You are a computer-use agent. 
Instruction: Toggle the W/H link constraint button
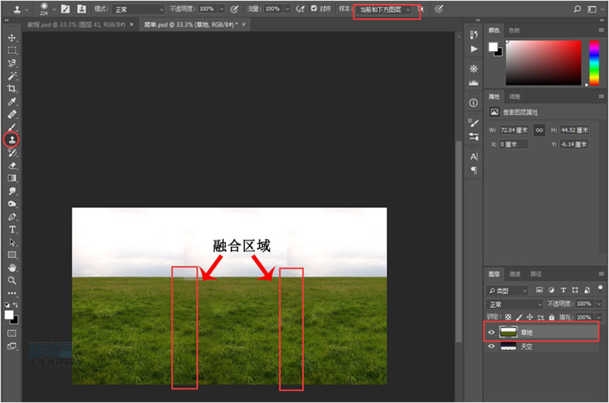540,130
